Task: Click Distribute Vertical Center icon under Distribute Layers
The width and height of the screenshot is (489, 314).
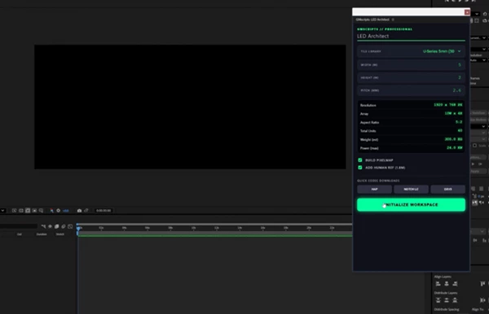Action: (447, 300)
